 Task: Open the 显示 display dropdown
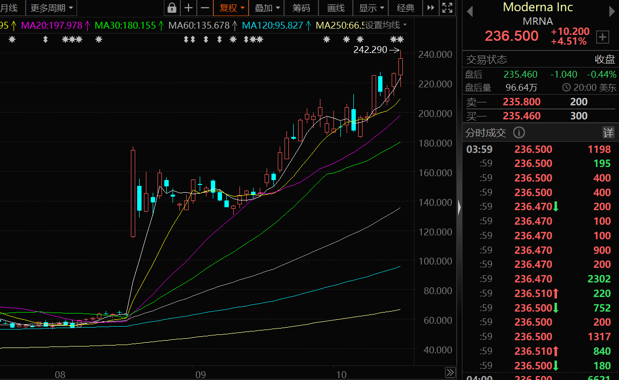click(x=371, y=8)
